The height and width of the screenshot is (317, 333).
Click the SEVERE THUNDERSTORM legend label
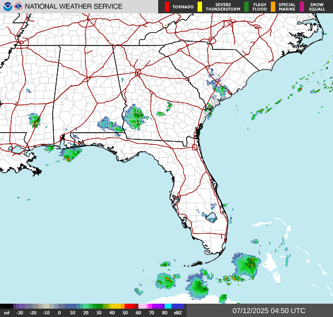[x=223, y=7]
